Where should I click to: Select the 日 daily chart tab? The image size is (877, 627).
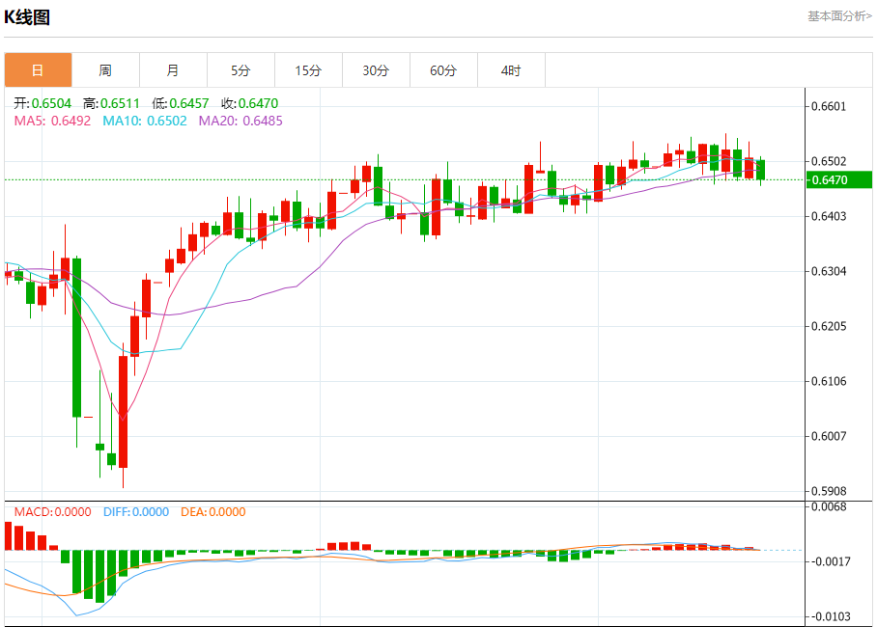click(38, 70)
